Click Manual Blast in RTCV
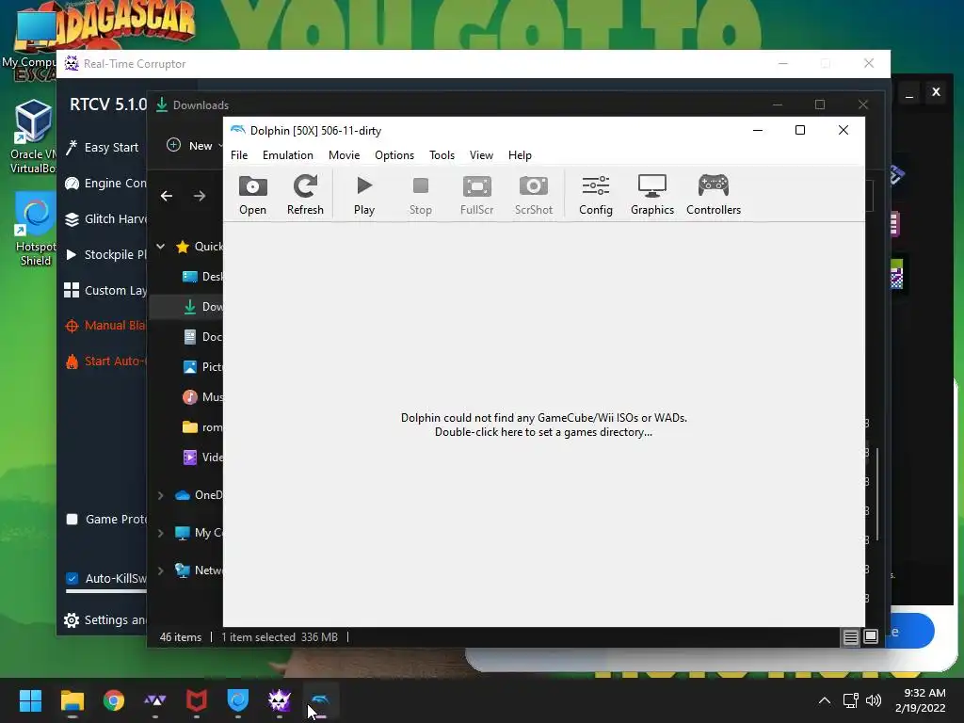964x723 pixels. (x=104, y=326)
